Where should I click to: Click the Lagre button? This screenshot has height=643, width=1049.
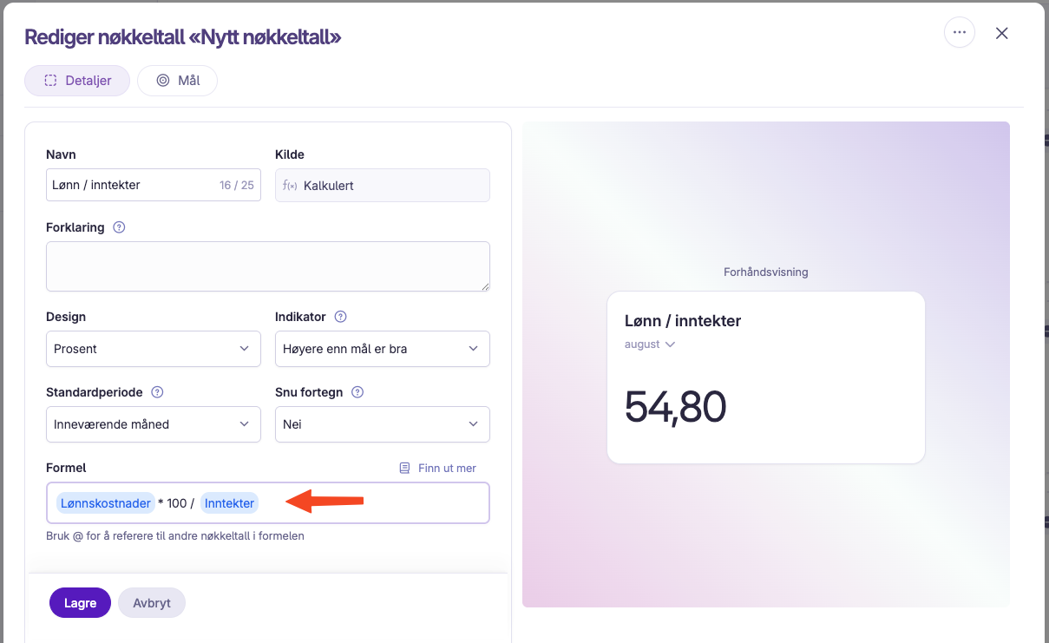pyautogui.click(x=80, y=603)
